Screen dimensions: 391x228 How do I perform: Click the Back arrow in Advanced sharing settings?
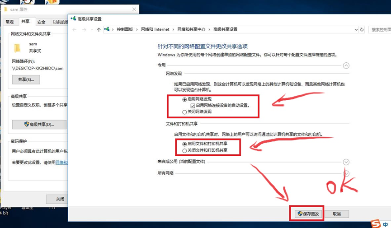click(x=74, y=30)
